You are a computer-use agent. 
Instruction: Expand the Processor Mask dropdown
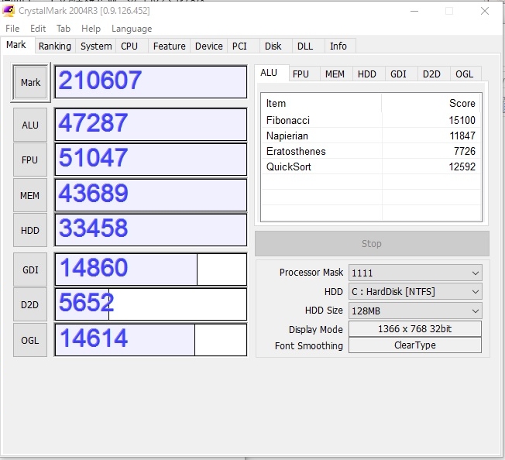pos(415,273)
